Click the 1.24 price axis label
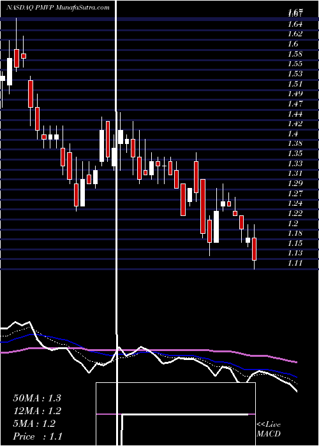This screenshot has height=446, width=319. pos(295,203)
